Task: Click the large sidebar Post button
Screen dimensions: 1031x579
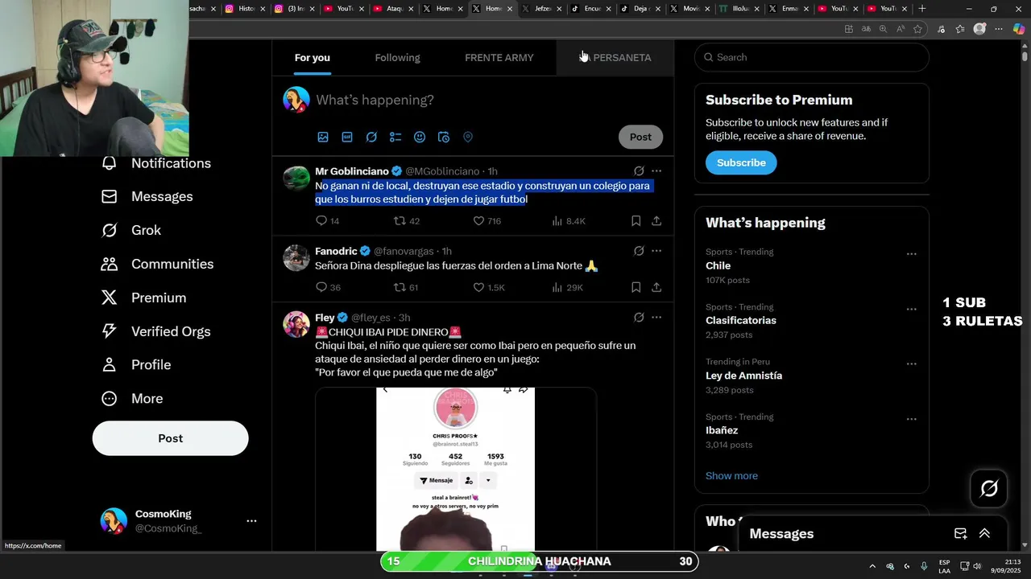Action: tap(170, 438)
